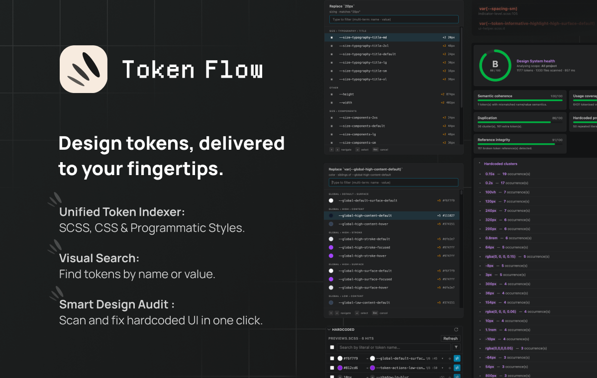Expand the 0.2s cluster
This screenshot has height=378, width=597.
click(x=480, y=183)
